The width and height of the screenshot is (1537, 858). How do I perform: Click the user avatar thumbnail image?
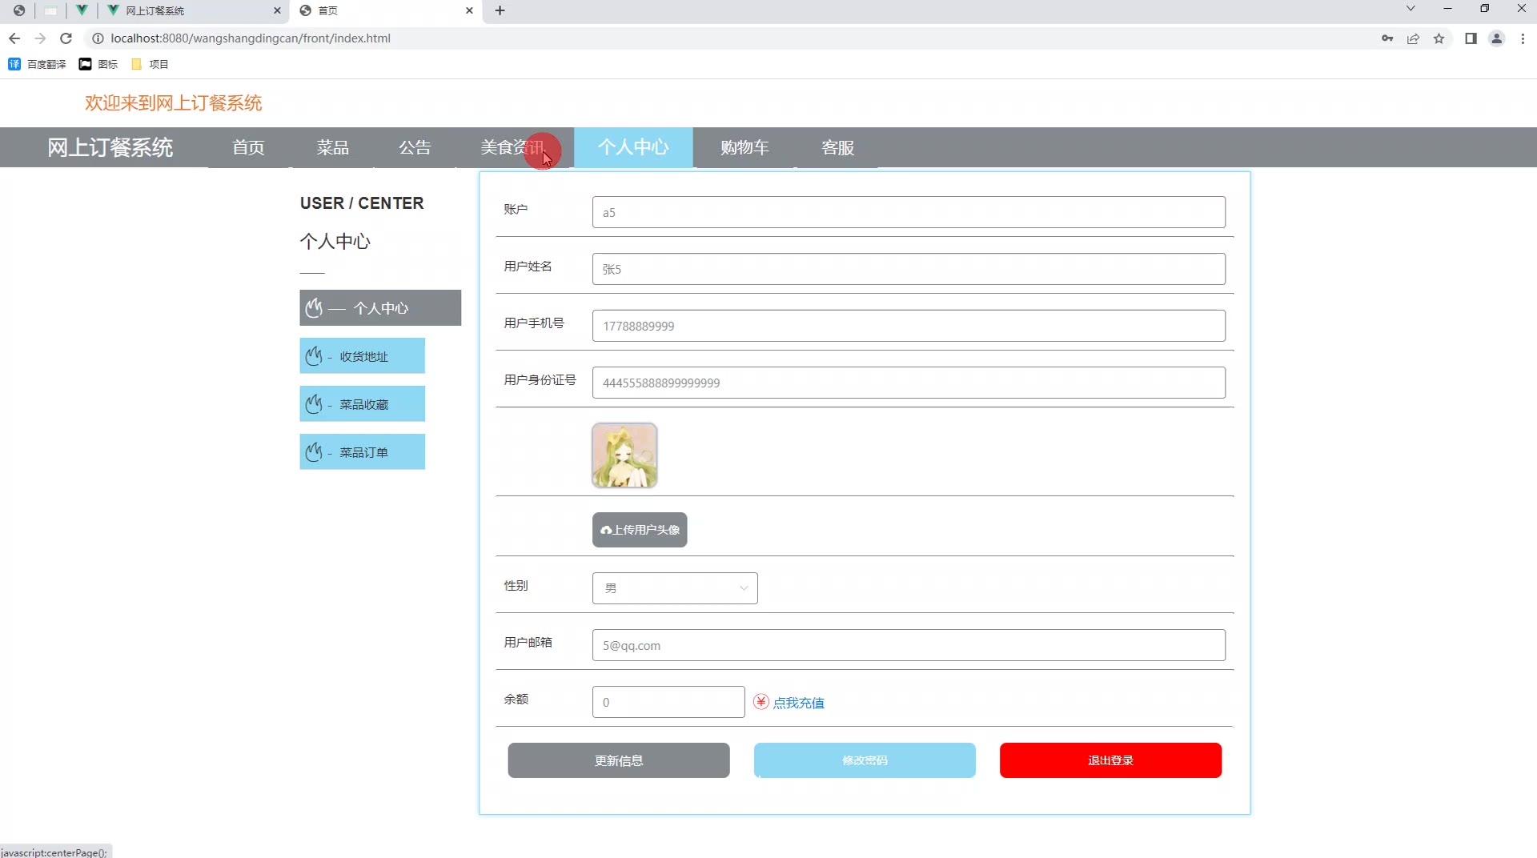pos(624,455)
